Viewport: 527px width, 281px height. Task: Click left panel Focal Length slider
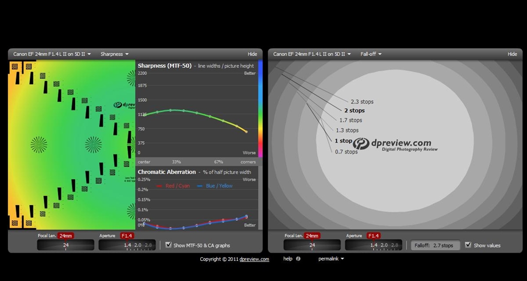(65, 245)
